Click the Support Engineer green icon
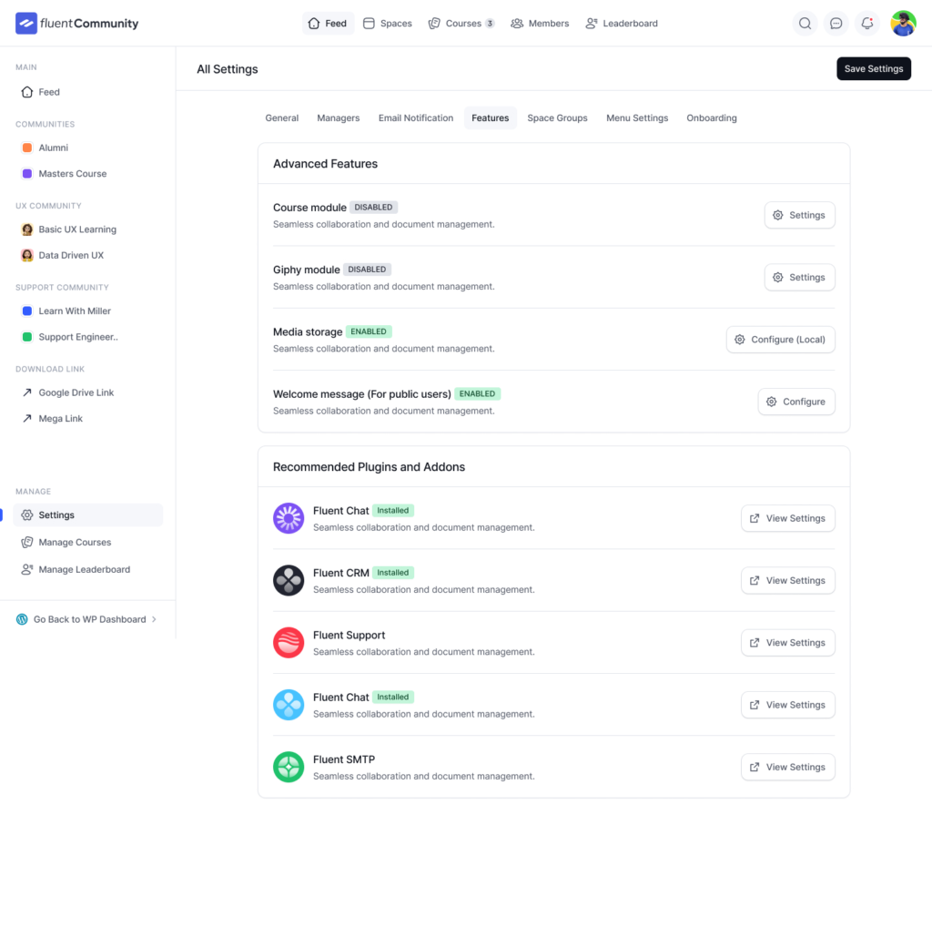 point(27,337)
